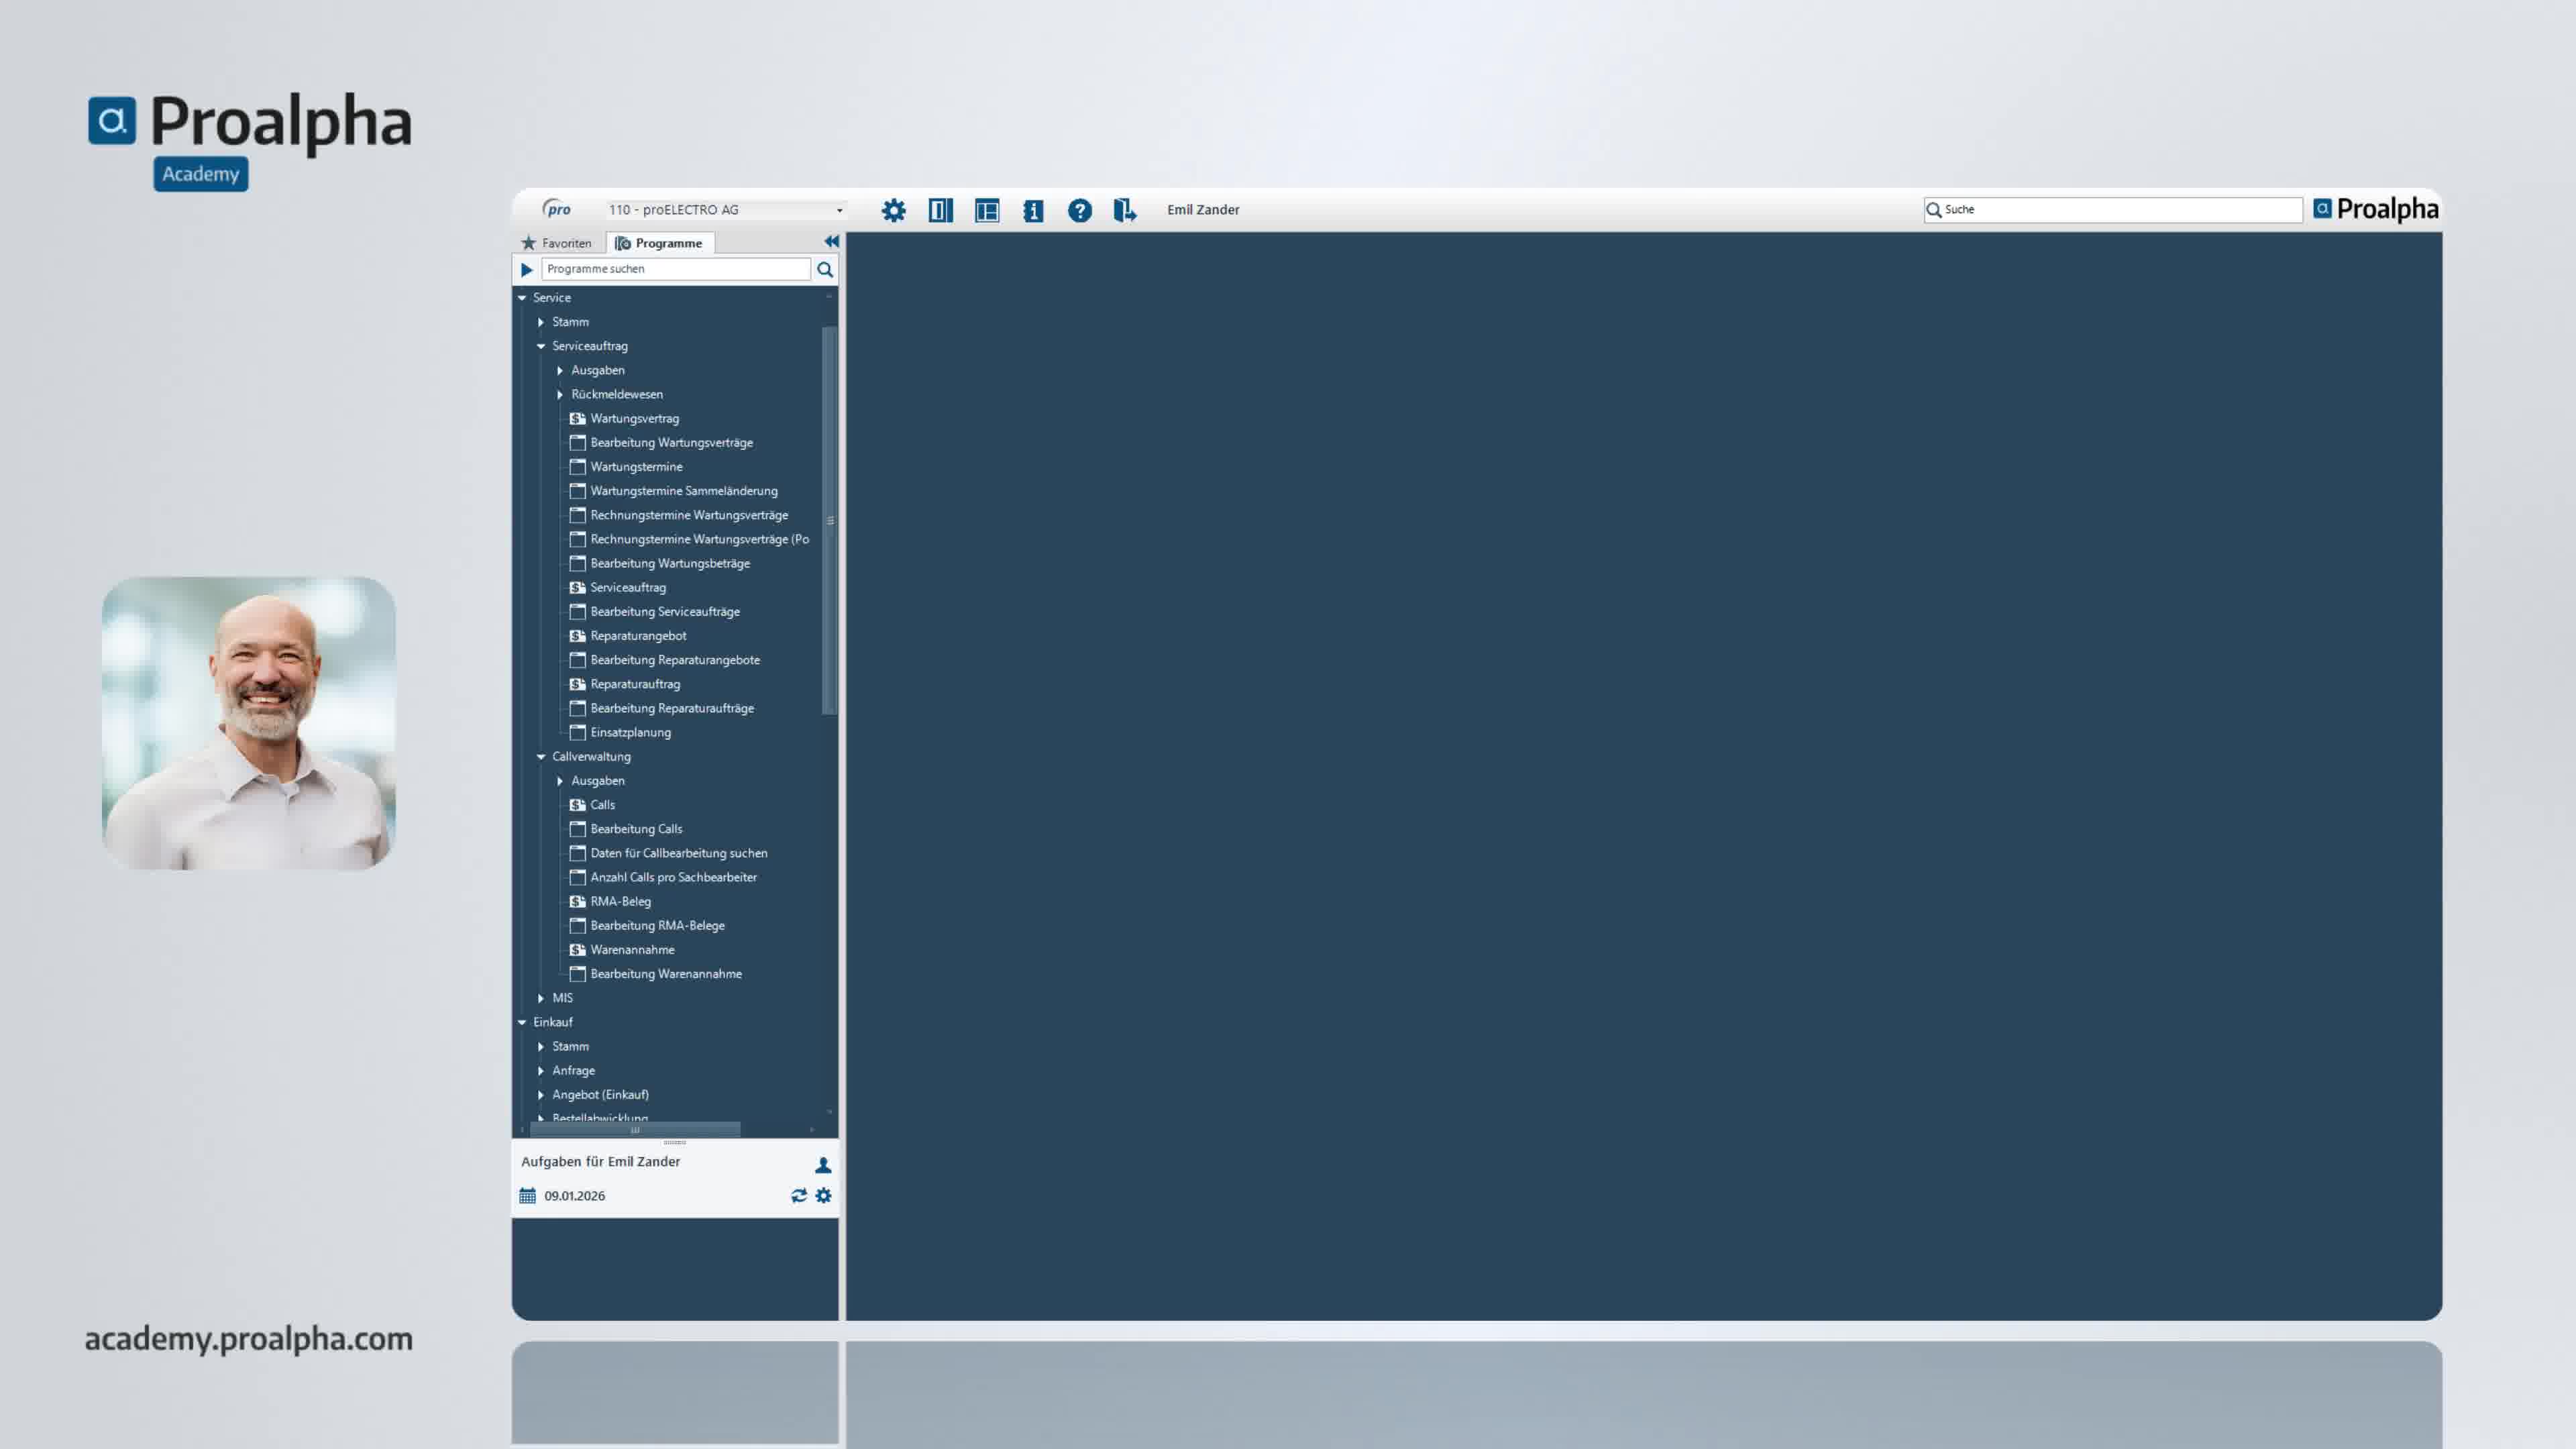
Task: Click the Programme suchen search field
Action: pos(675,269)
